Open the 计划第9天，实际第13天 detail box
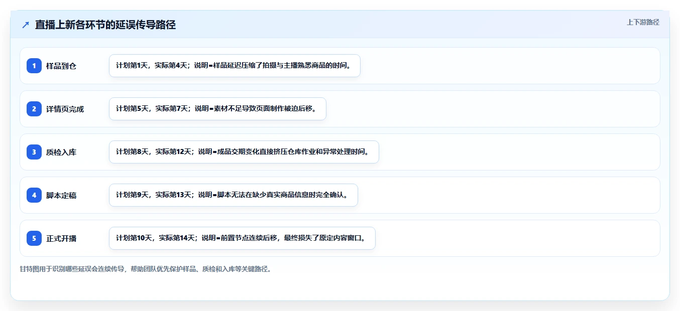Image resolution: width=680 pixels, height=311 pixels. (233, 195)
